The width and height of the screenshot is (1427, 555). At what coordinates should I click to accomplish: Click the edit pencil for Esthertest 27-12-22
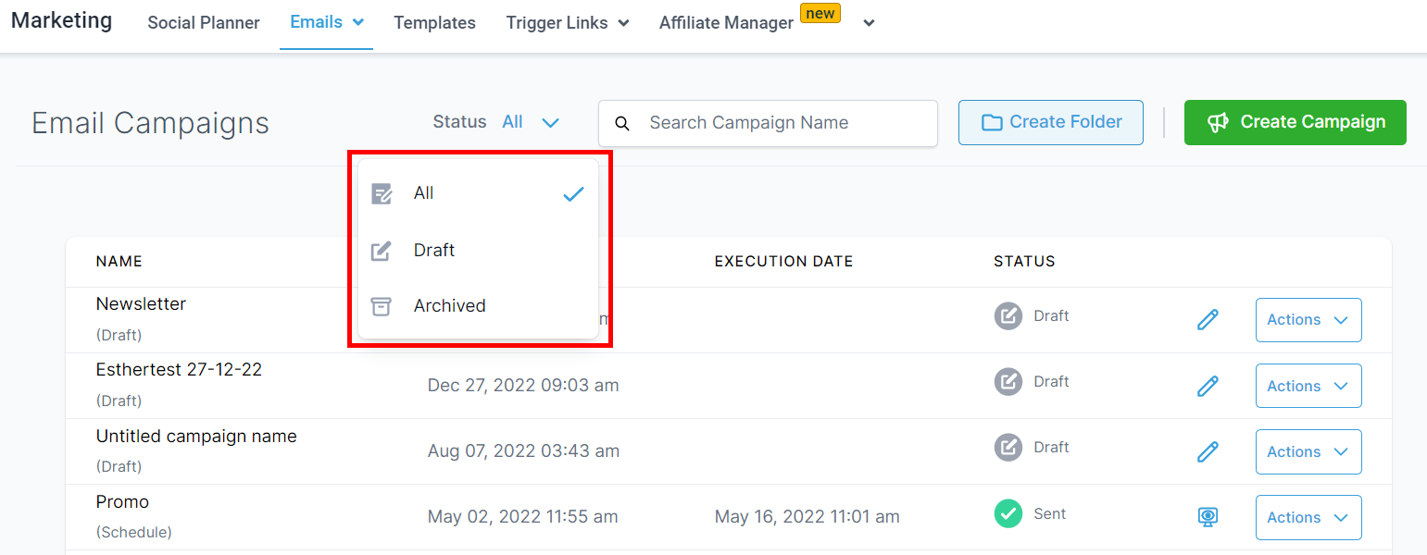(1208, 386)
